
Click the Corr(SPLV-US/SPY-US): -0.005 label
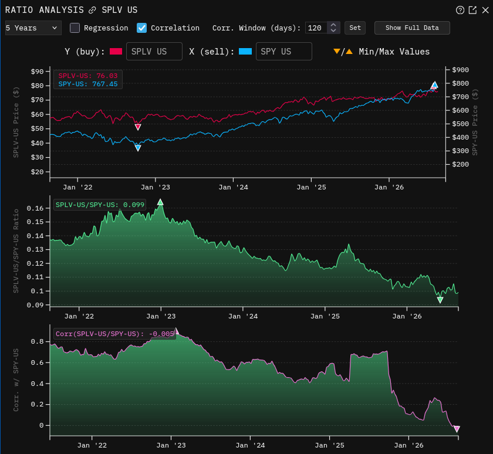point(115,334)
